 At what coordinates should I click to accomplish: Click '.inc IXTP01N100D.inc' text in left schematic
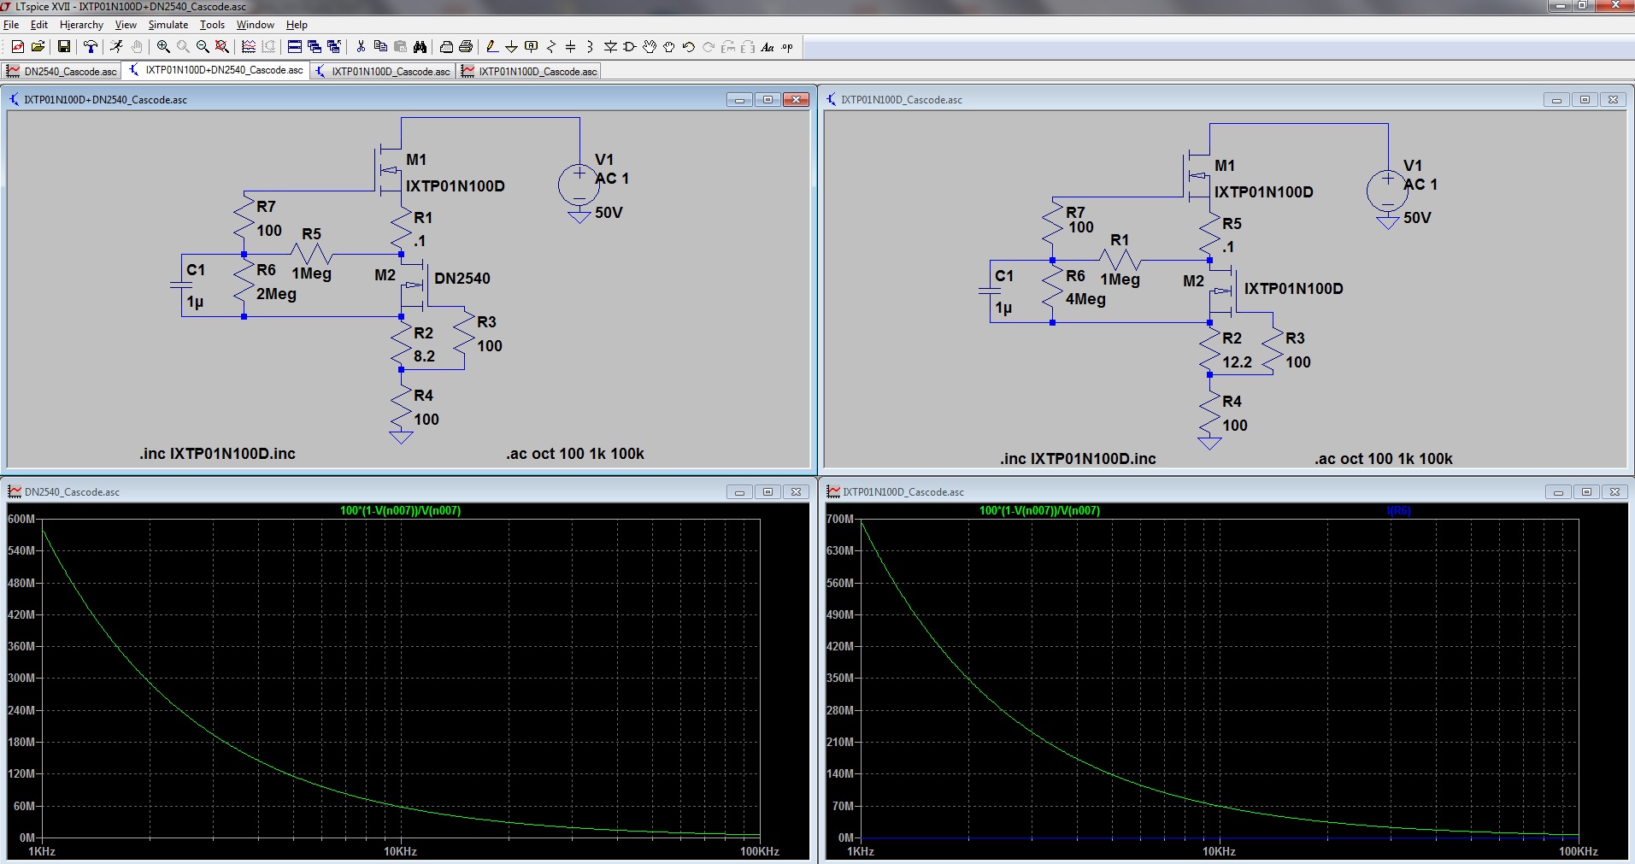(217, 454)
